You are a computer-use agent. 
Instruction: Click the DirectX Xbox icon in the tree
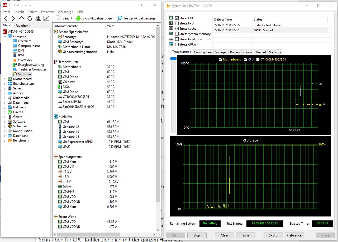(x=10, y=112)
